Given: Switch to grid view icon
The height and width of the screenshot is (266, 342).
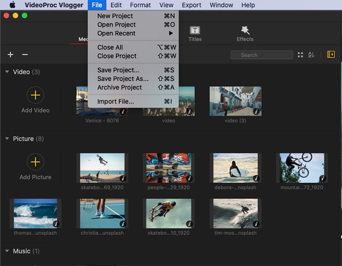Looking at the screenshot, I should point(300,55).
